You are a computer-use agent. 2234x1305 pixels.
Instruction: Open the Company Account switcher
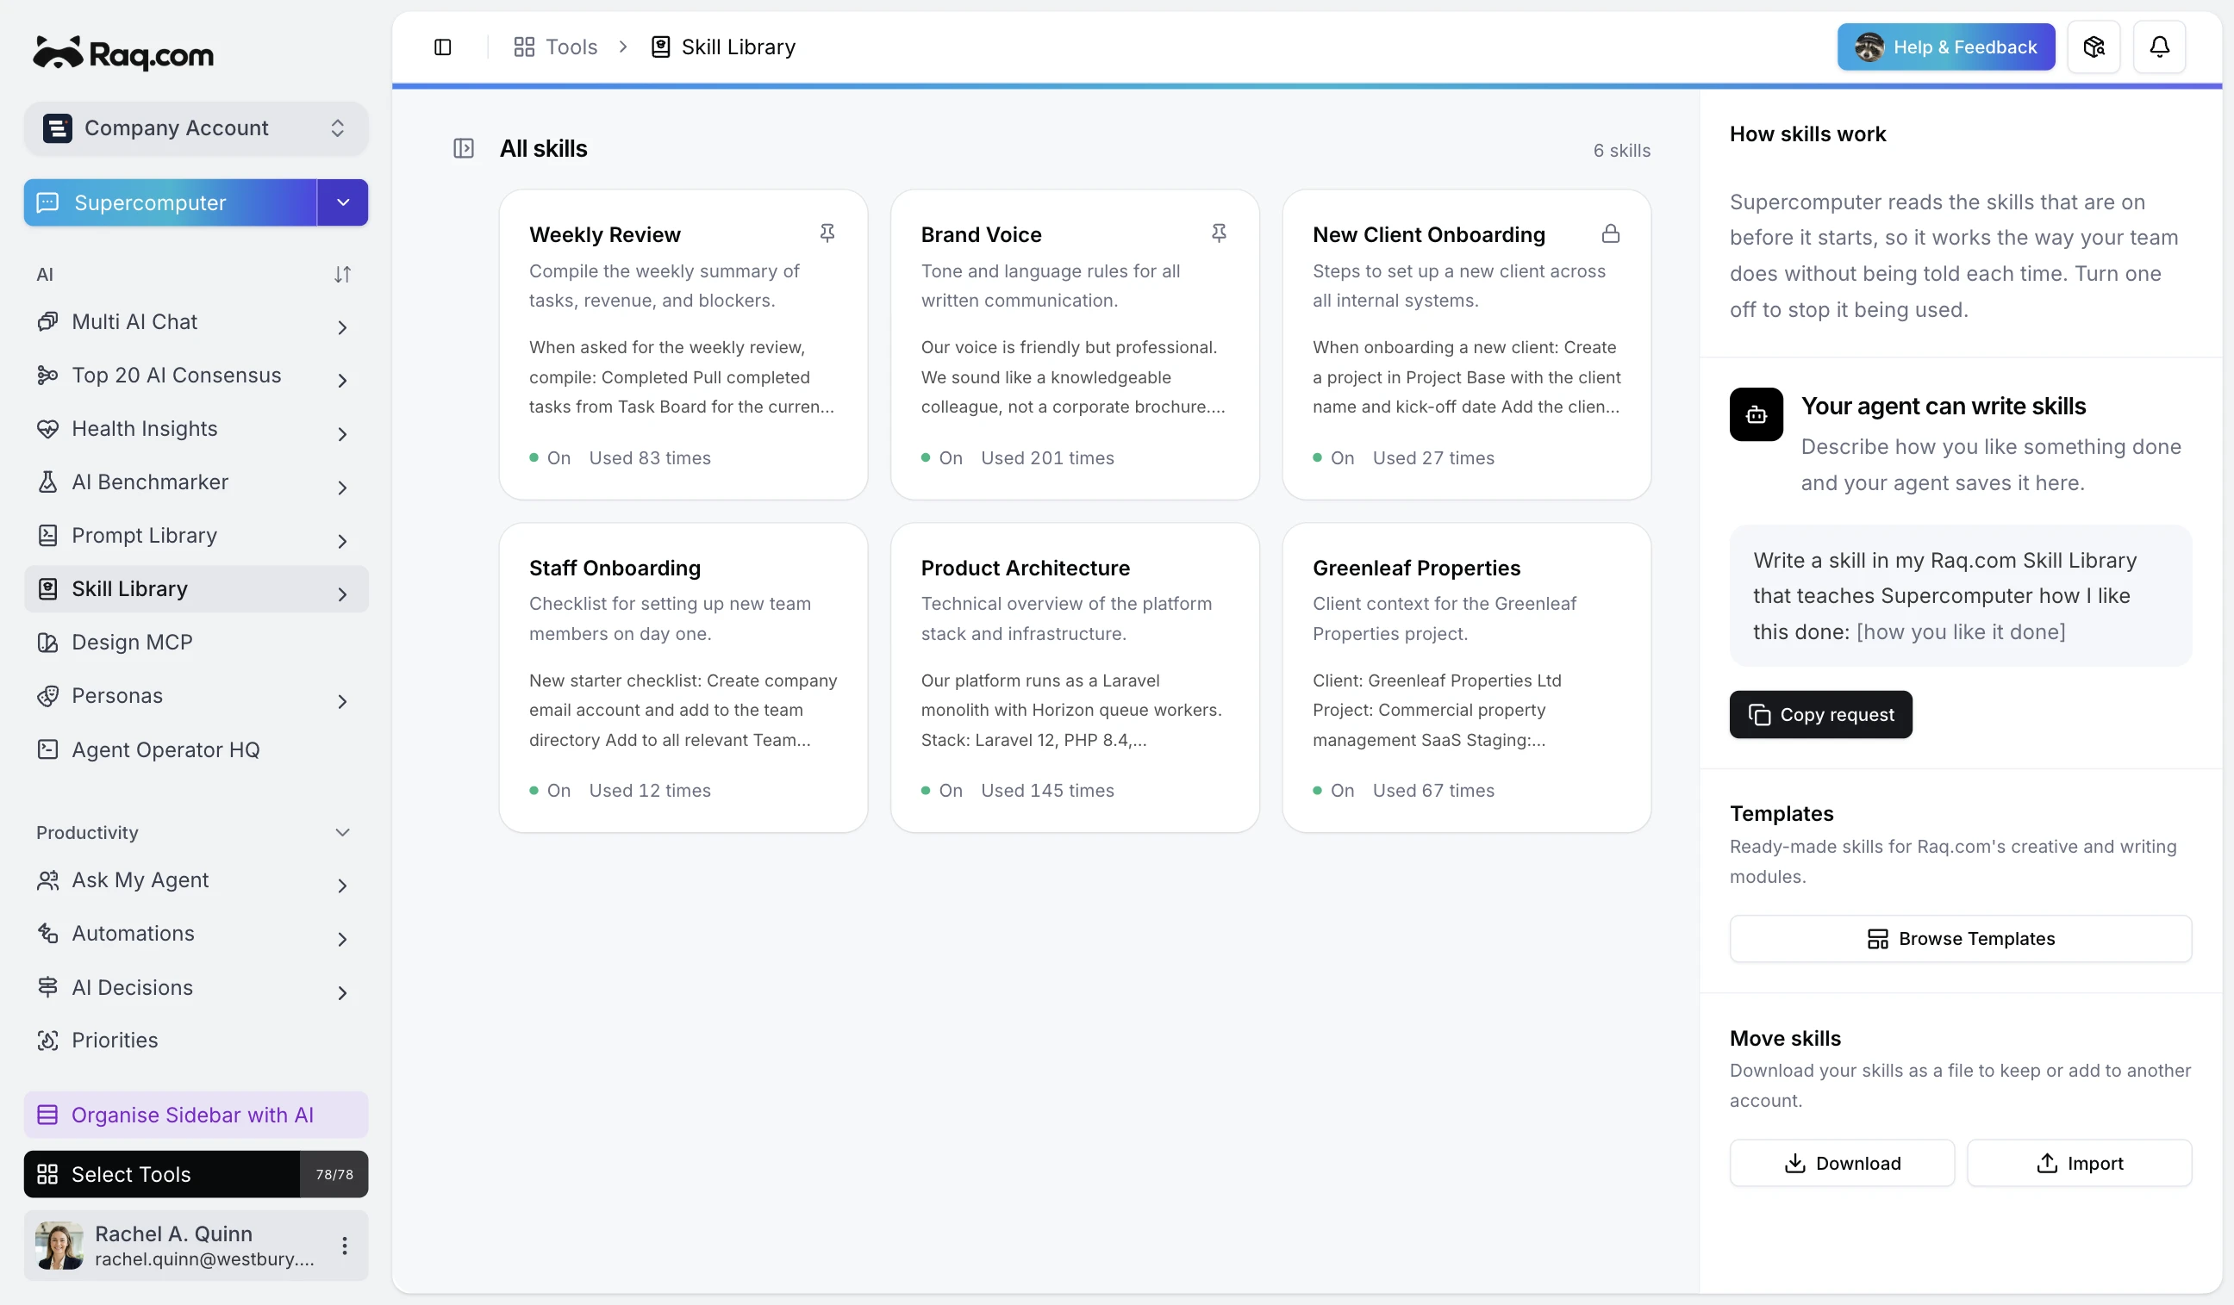point(196,128)
